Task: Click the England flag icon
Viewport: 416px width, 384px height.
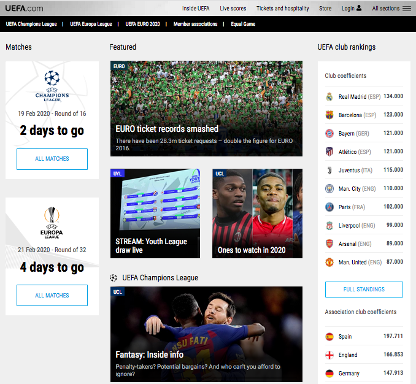Action: (x=329, y=355)
